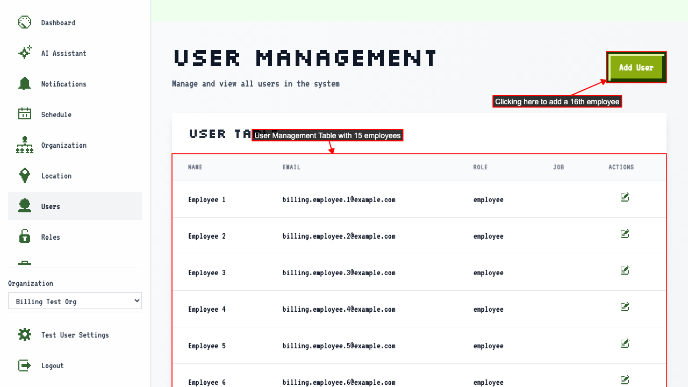
Task: Click the Logout arrow icon
Action: click(25, 365)
